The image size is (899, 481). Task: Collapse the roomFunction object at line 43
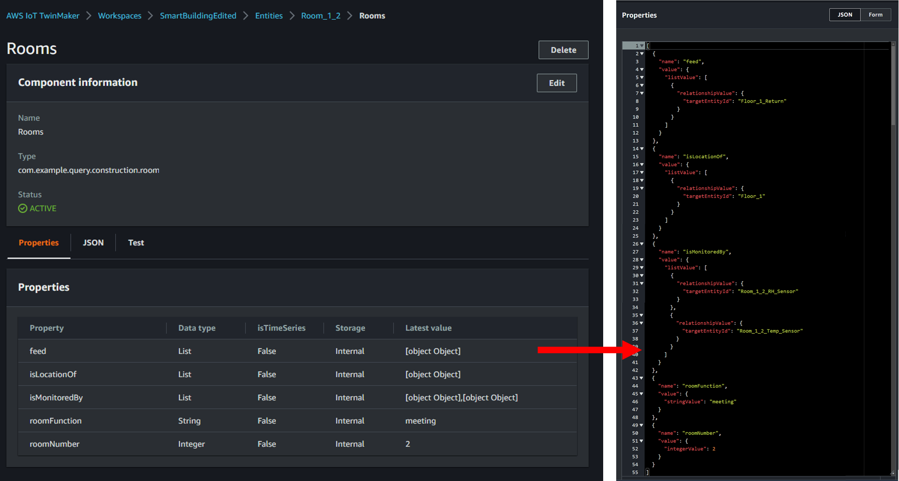[641, 378]
